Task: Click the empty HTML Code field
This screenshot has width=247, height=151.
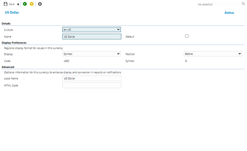Action: click(92, 85)
